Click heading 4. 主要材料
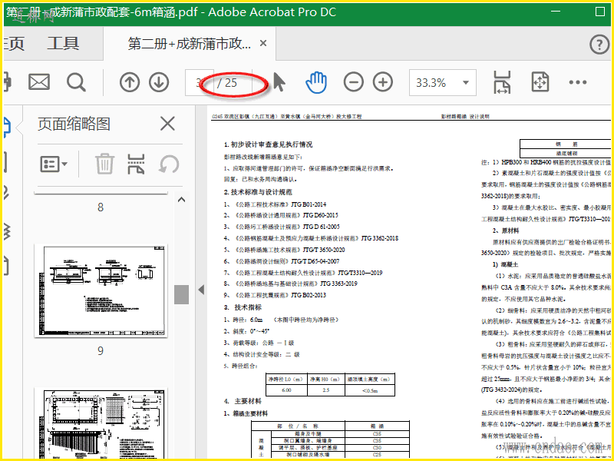Screen dimensions: 614x461 pos(243,401)
